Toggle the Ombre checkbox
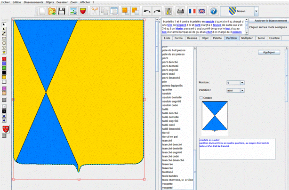 pos(201,97)
